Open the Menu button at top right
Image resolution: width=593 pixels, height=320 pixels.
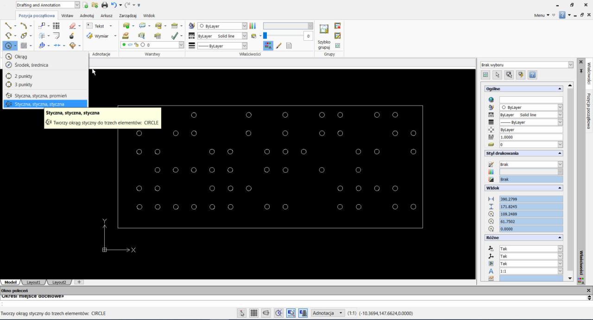542,15
